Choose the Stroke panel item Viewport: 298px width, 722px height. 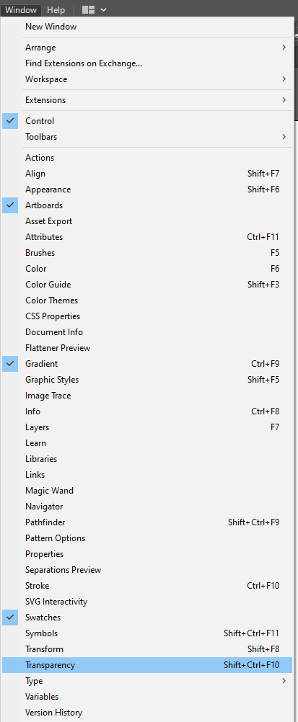[147, 586]
